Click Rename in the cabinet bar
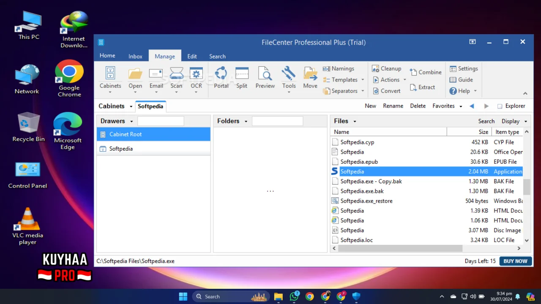Screen dimensions: 541x304 (393, 106)
